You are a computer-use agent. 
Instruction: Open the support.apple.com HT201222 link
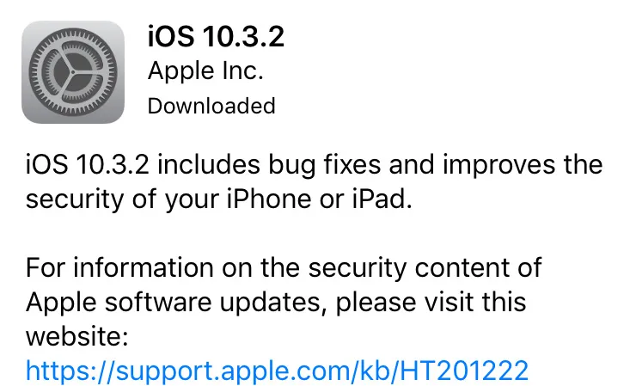[277, 371]
